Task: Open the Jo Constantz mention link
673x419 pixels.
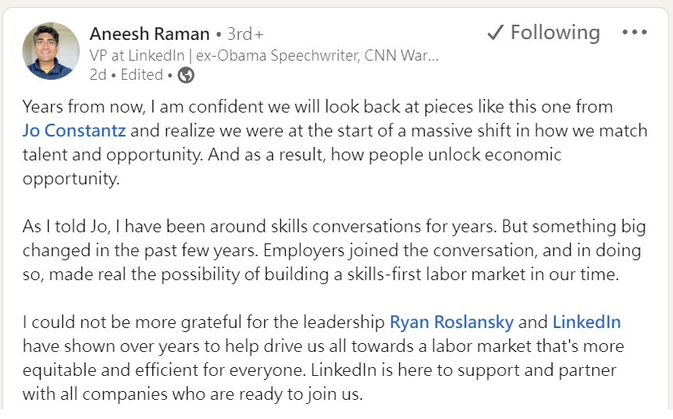Action: click(x=73, y=130)
